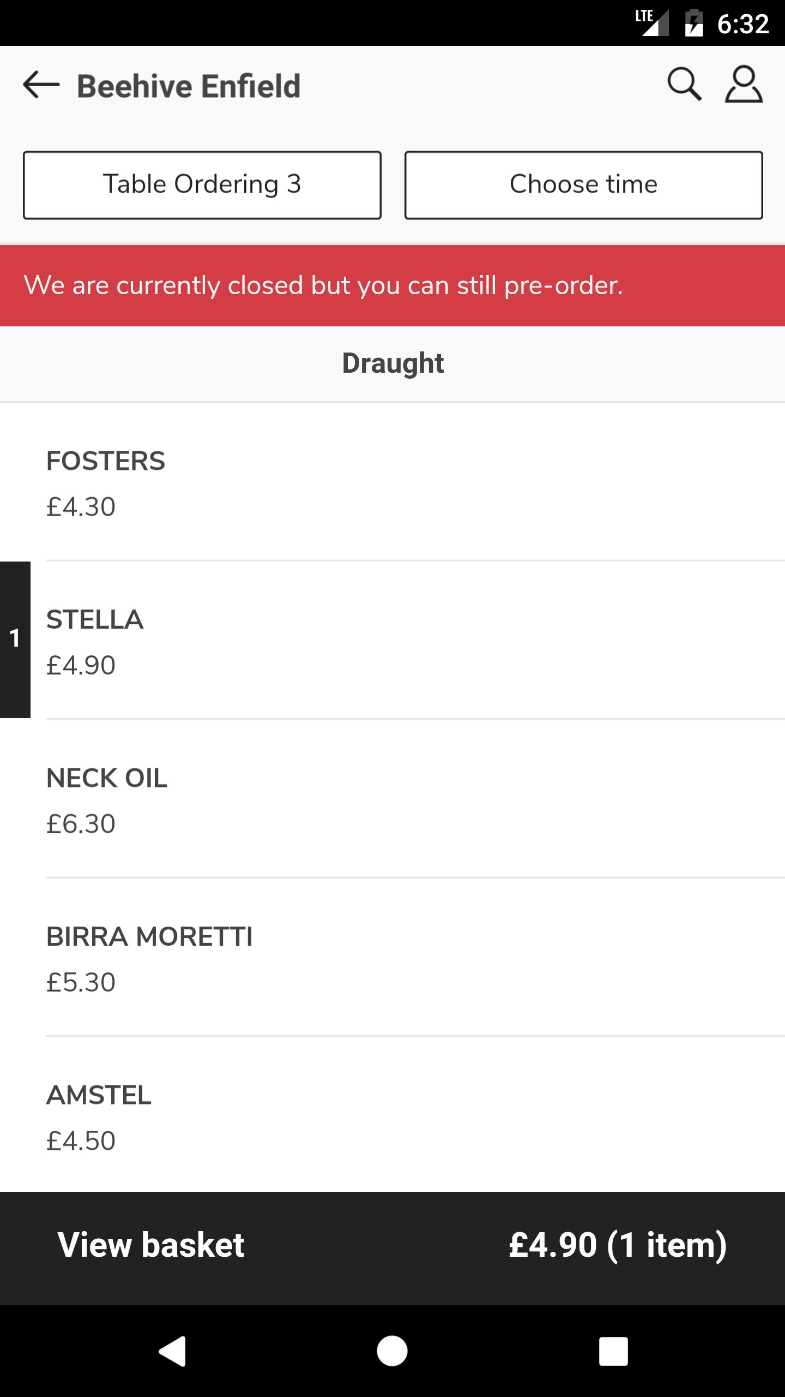This screenshot has height=1397, width=785.
Task: Tap the LTE signal status icon
Action: point(652,23)
